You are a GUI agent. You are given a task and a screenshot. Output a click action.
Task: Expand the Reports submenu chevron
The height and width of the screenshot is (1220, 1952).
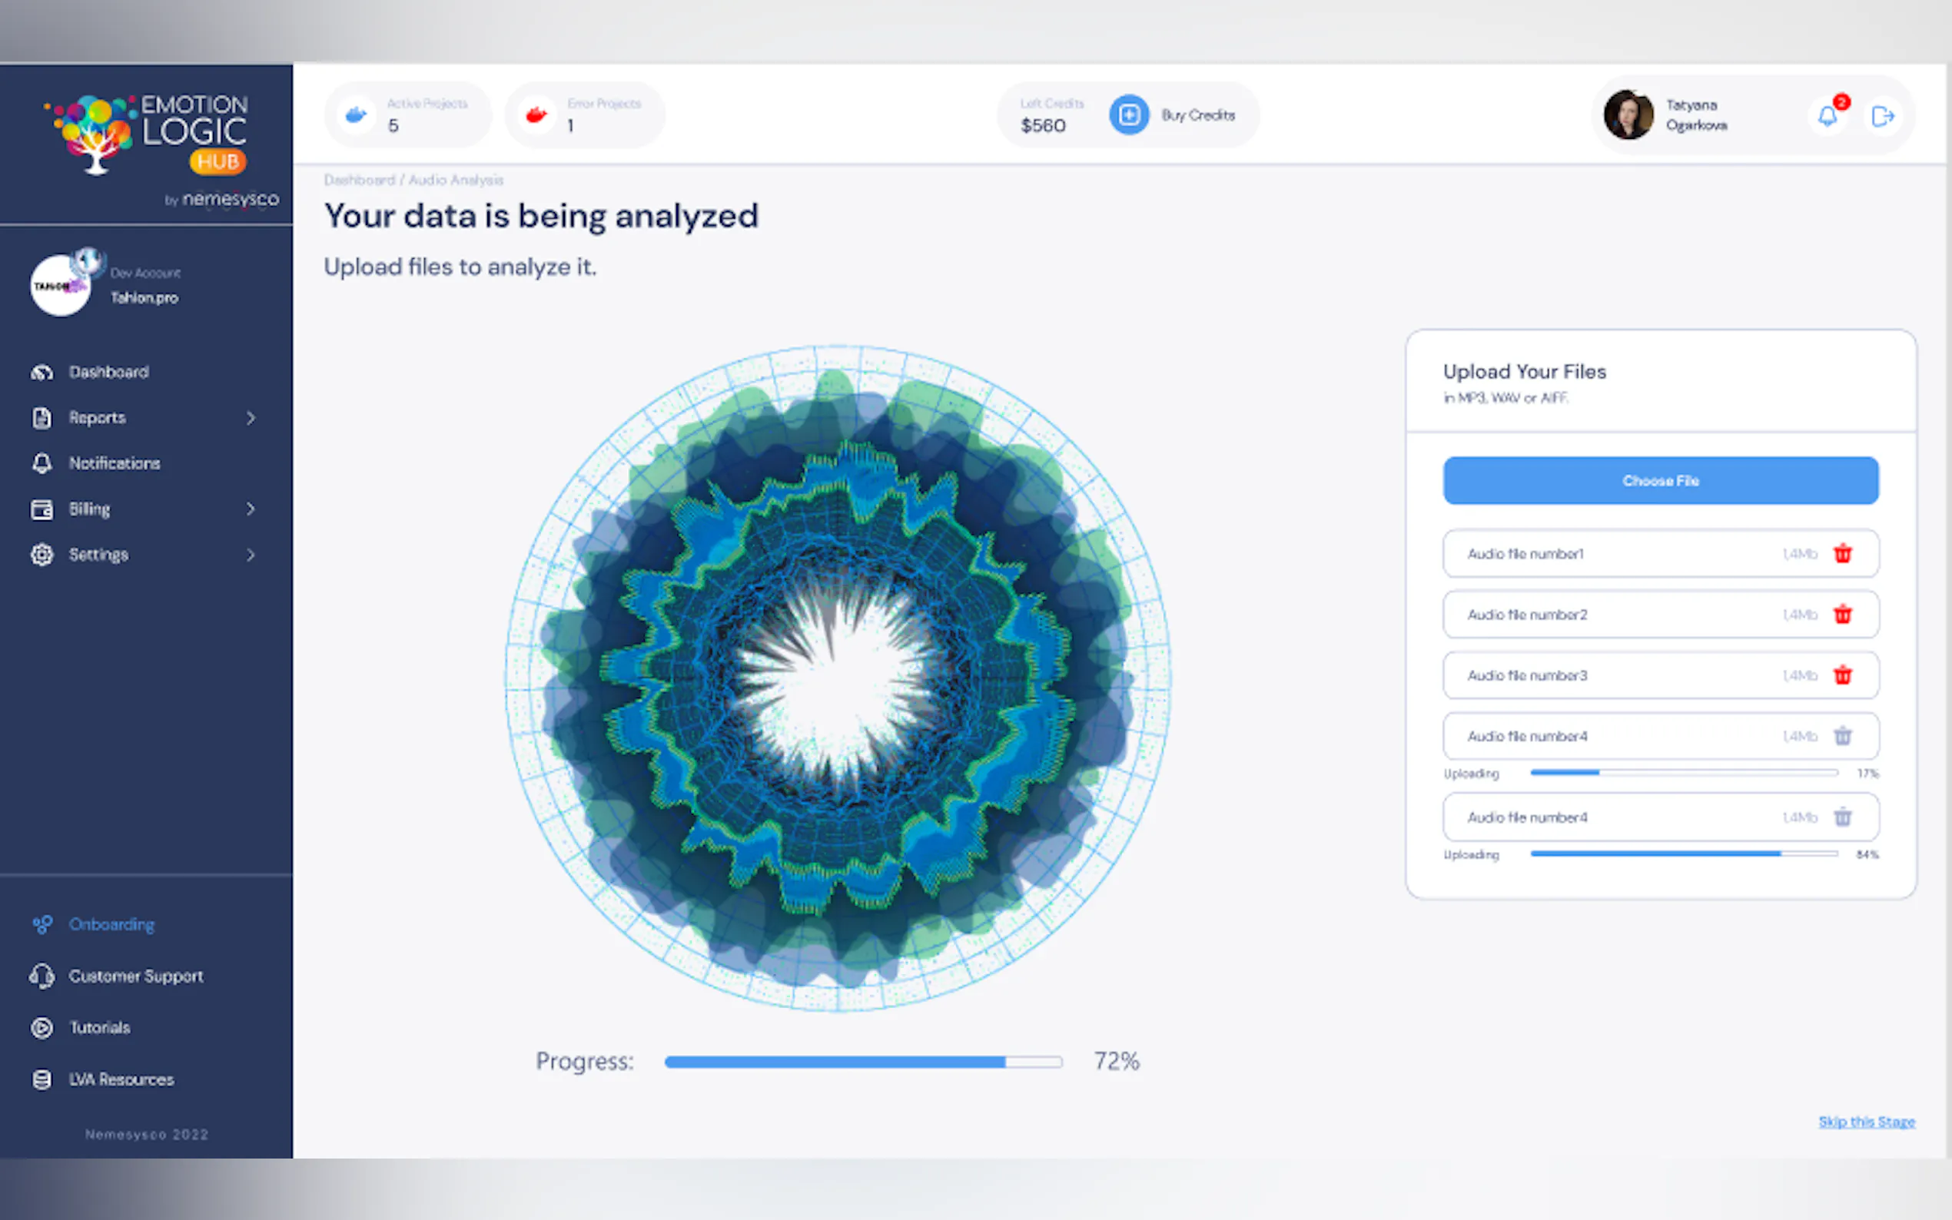point(251,418)
